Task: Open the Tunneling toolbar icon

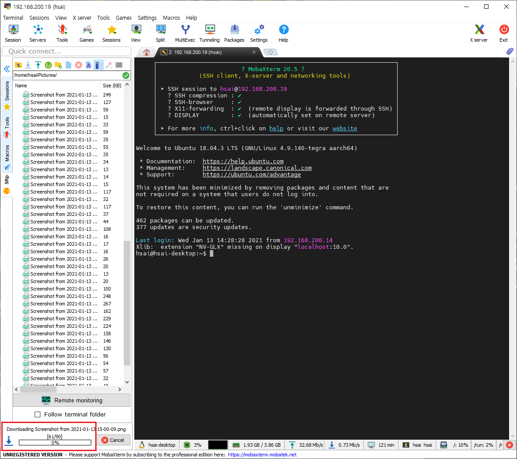Action: [209, 33]
